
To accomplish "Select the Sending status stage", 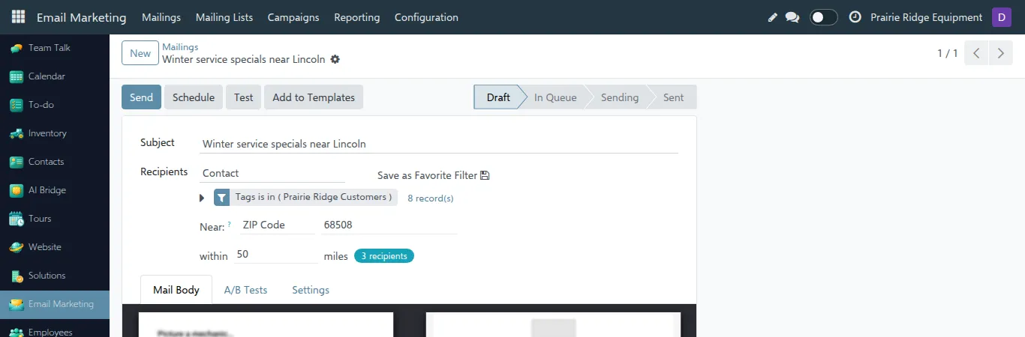I will click(619, 97).
